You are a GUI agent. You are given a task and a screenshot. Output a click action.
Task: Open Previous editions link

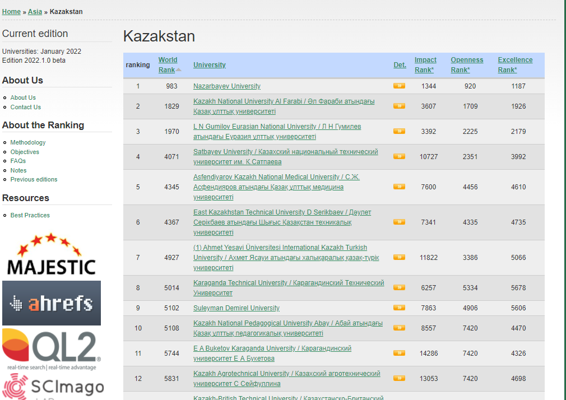(x=34, y=179)
